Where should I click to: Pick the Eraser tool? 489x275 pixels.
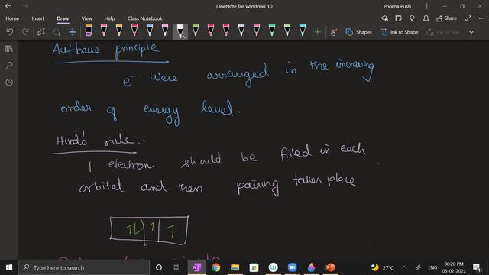[89, 31]
